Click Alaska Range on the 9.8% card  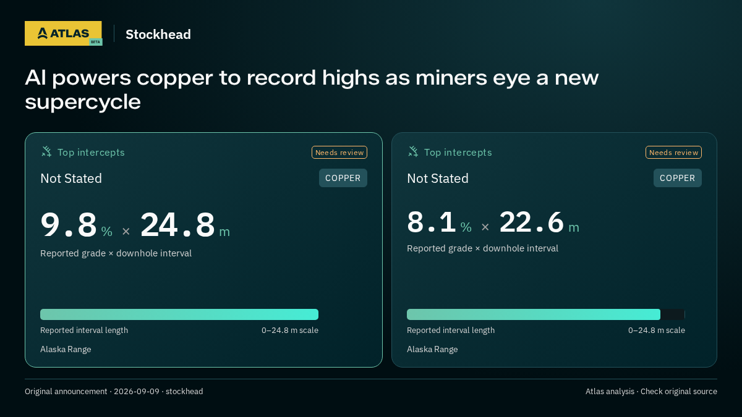[66, 349]
